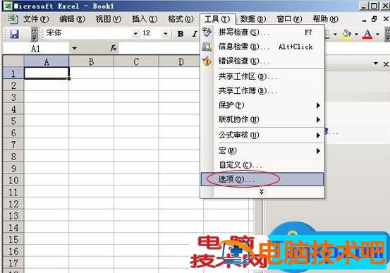Select row 1 header
This screenshot has height=273, width=390.
(x=13, y=73)
